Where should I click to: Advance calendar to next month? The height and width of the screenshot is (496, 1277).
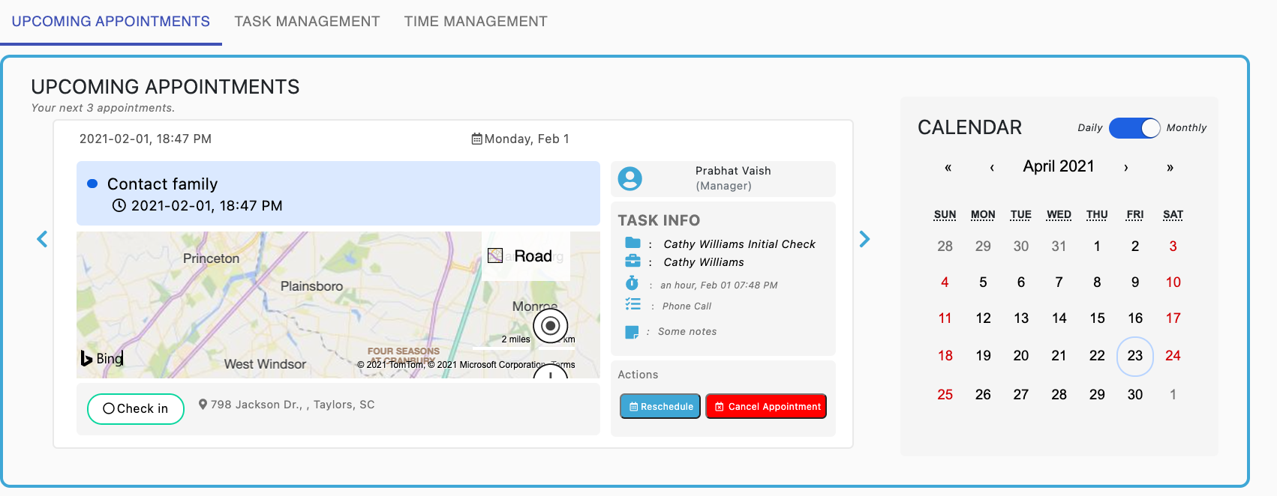pyautogui.click(x=1125, y=167)
